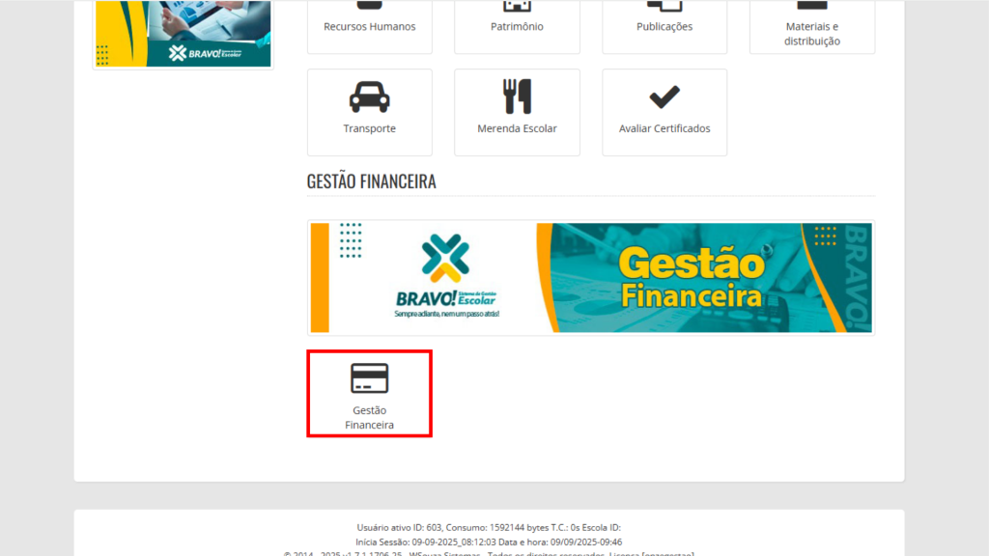
Task: Open the Recursos Humanos module
Action: tap(370, 25)
